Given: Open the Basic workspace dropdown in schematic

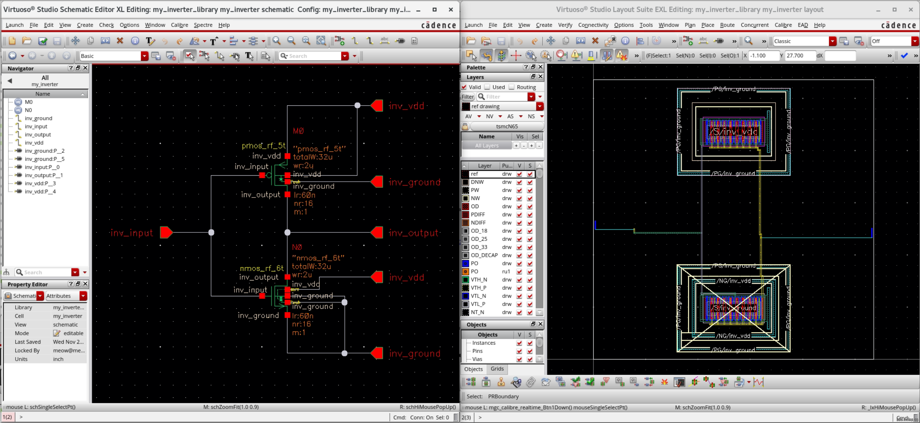Looking at the screenshot, I should 144,56.
